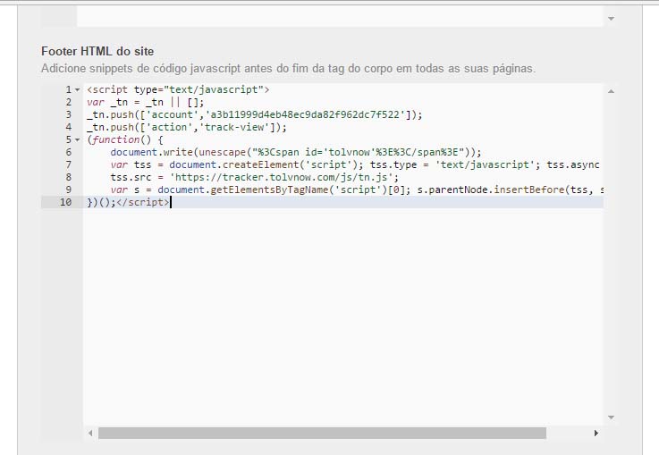
Task: Click 'var _tn' declaration on line 2
Action: [x=107, y=103]
